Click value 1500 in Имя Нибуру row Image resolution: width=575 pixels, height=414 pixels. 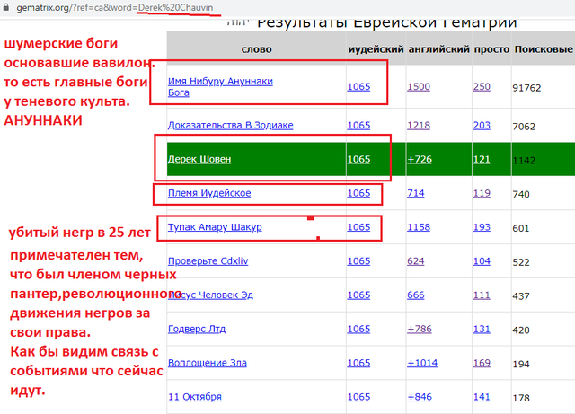(x=419, y=86)
